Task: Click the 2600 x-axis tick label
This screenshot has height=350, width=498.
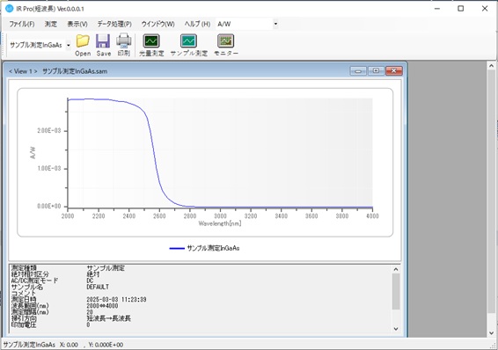Action: click(159, 216)
